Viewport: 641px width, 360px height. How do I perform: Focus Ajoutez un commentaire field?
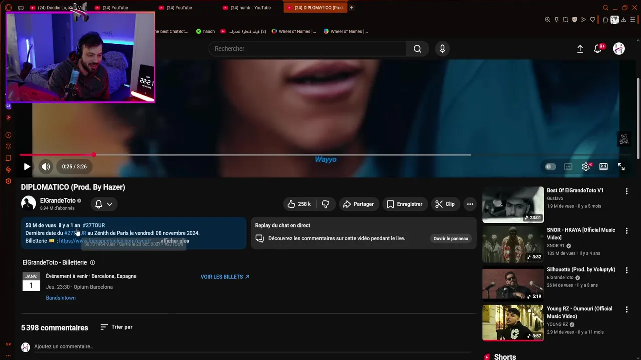[255, 347]
